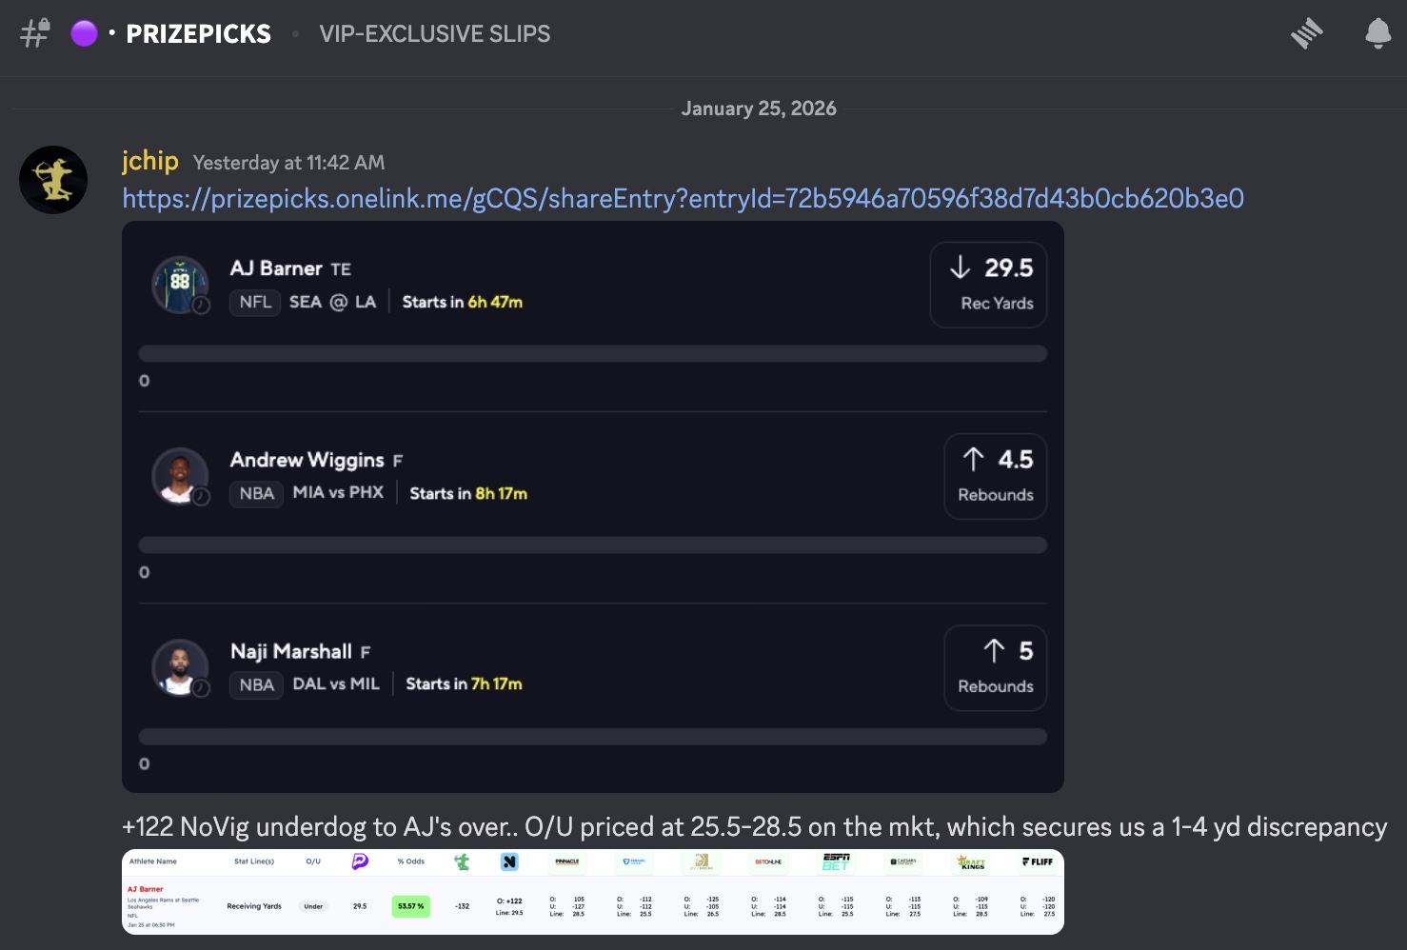
Task: Click the purple circle emoji in channel name
Action: pos(85,33)
